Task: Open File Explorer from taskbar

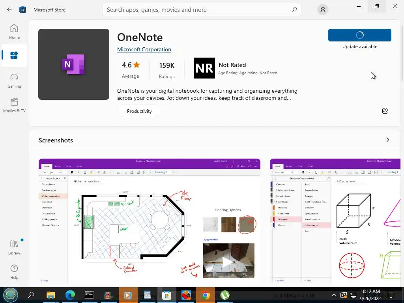Action: pyautogui.click(x=51, y=295)
